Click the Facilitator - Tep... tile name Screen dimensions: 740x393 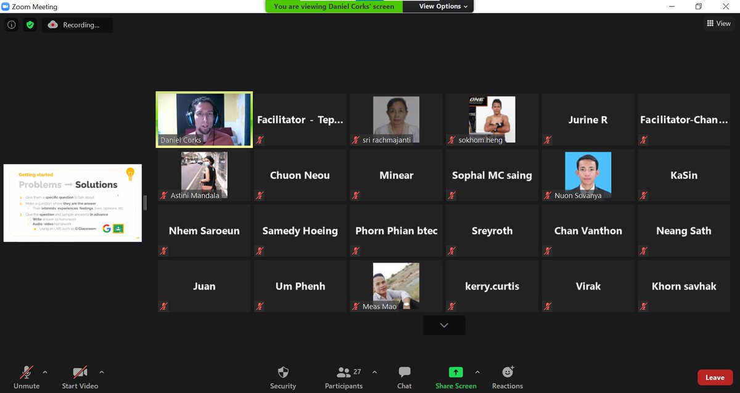pos(300,120)
